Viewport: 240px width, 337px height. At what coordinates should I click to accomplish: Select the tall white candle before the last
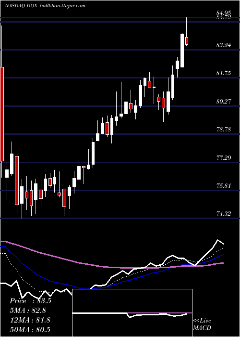[x=182, y=51]
